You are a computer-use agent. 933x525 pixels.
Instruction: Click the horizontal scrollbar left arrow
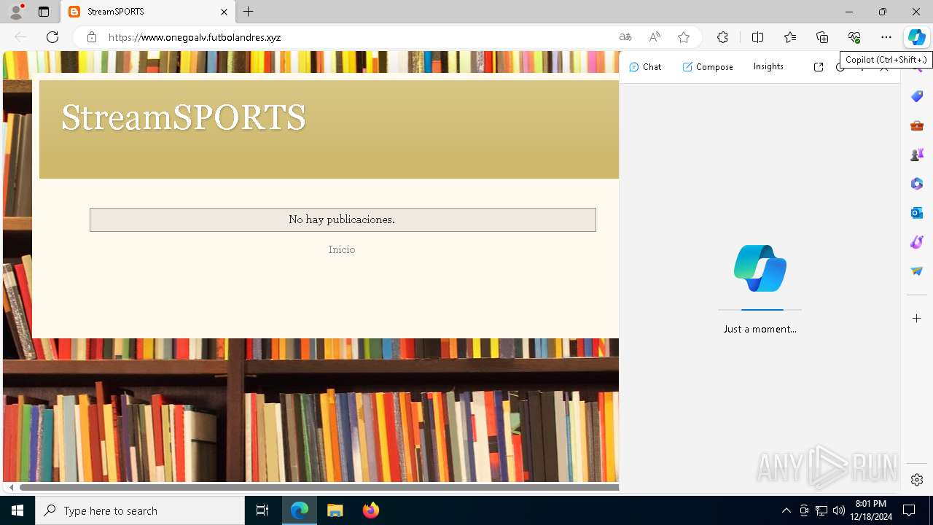click(x=11, y=487)
